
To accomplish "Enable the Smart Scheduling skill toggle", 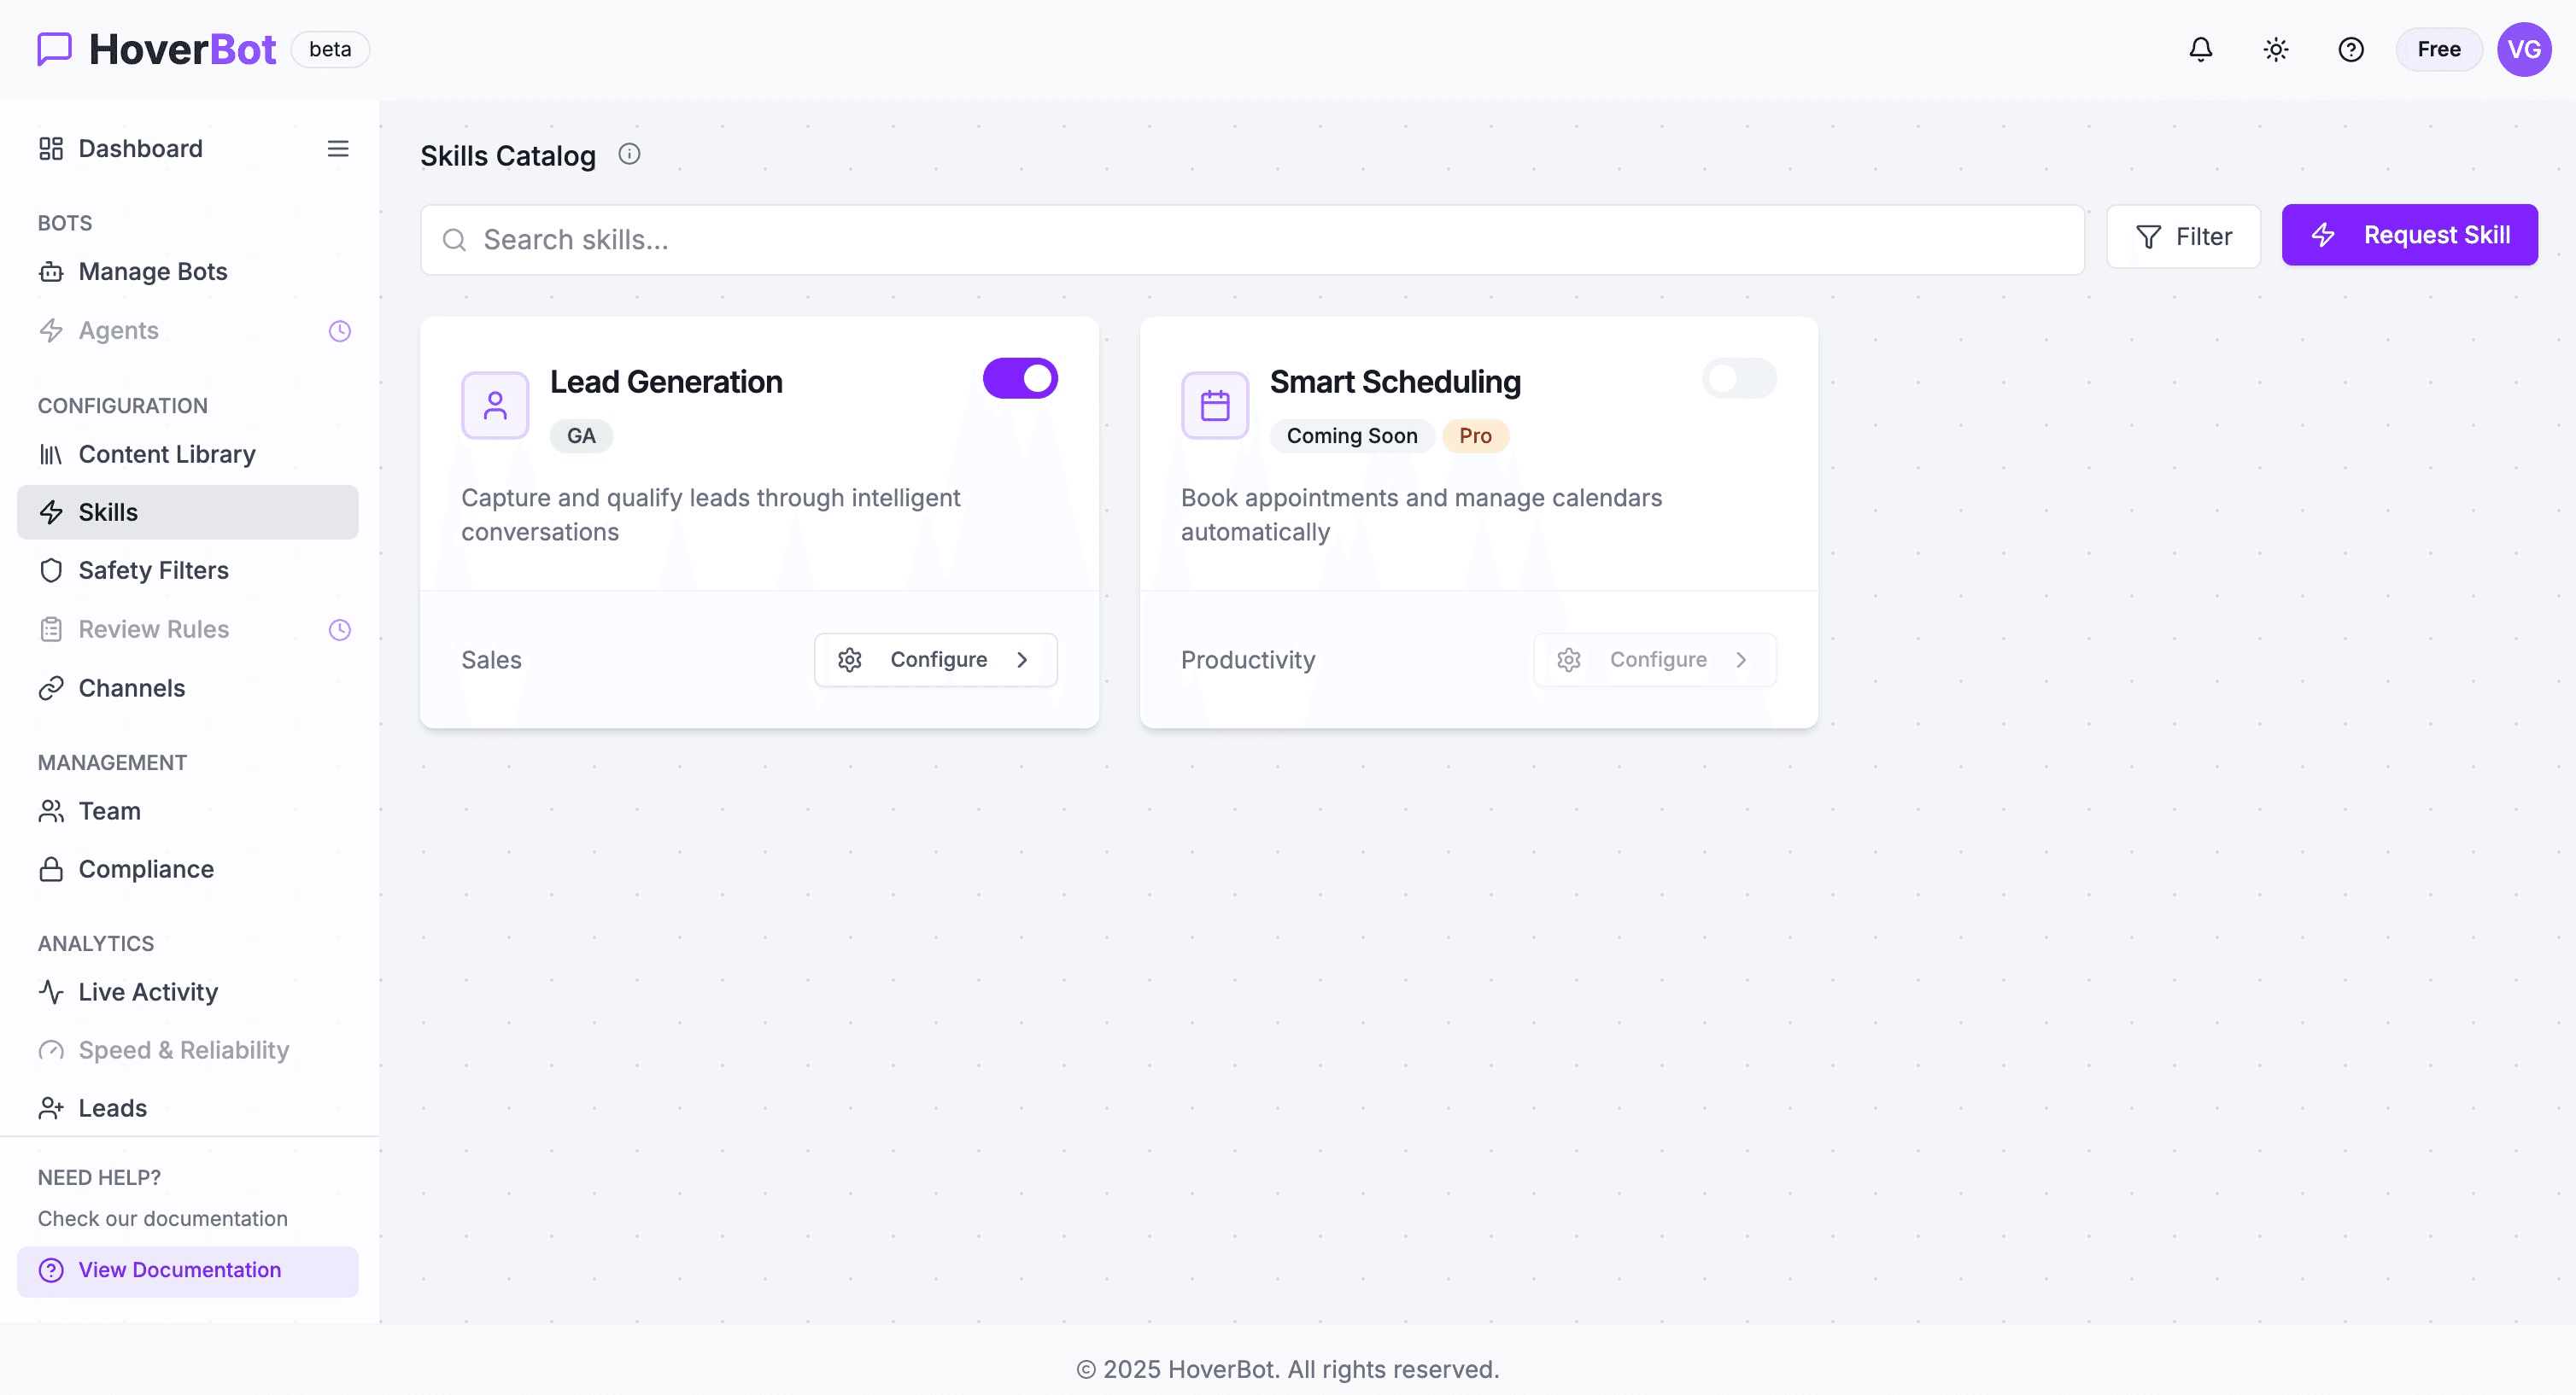I will tap(1738, 377).
